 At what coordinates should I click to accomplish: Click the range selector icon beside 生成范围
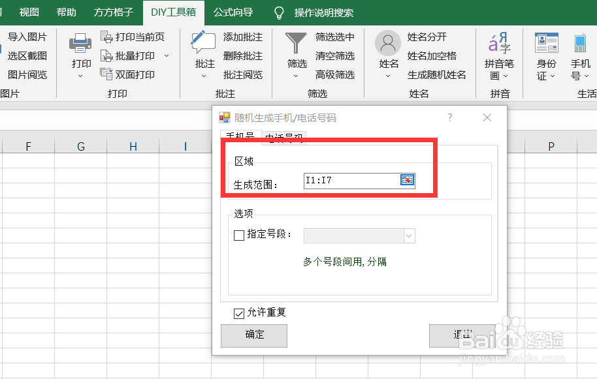click(407, 181)
